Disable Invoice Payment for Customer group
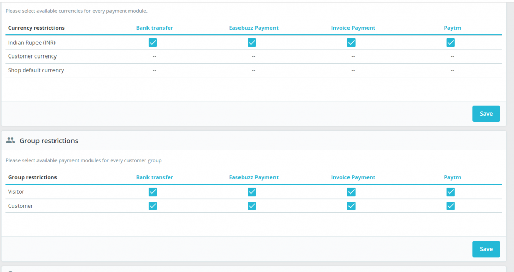The image size is (514, 272). tap(351, 206)
